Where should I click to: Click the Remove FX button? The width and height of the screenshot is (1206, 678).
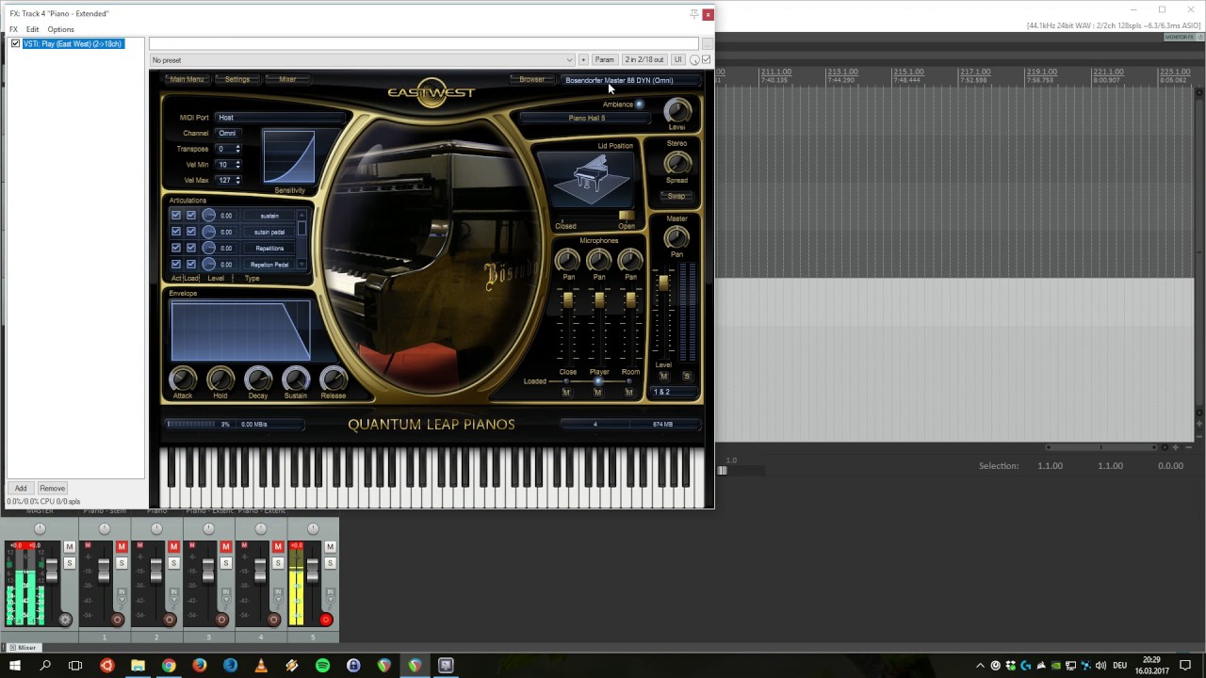[x=52, y=488]
